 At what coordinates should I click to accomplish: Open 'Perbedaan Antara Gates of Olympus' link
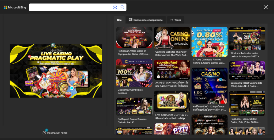coord(134,53)
